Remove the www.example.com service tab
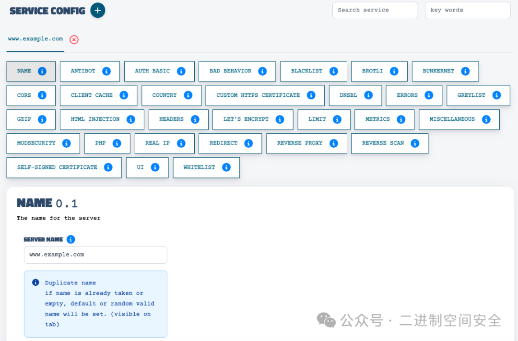The image size is (518, 341). (74, 40)
